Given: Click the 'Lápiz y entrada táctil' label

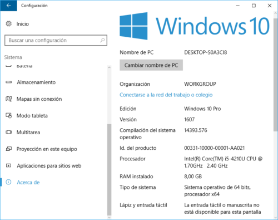Looking at the screenshot, I should [143, 205].
